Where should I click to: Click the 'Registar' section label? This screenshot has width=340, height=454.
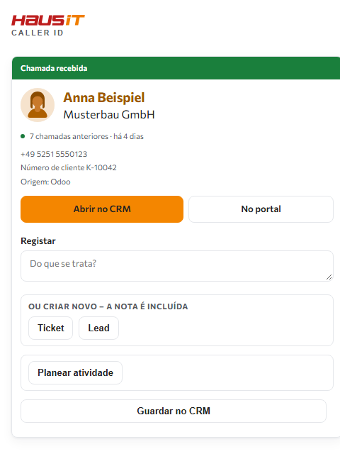(x=38, y=241)
